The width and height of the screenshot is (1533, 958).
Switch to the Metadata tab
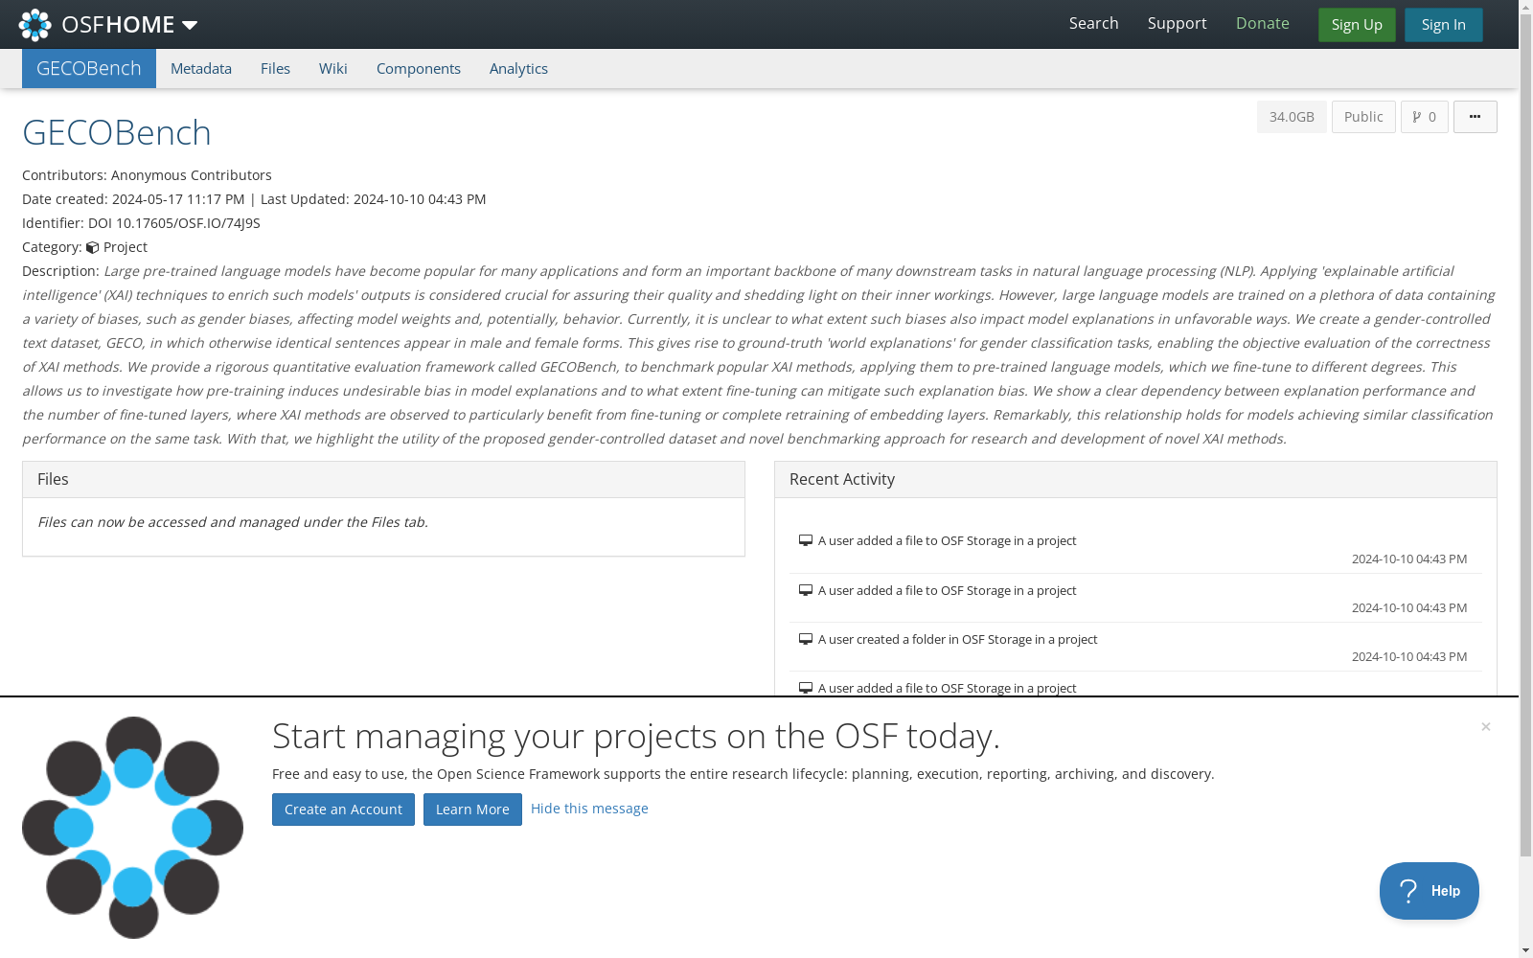point(201,69)
